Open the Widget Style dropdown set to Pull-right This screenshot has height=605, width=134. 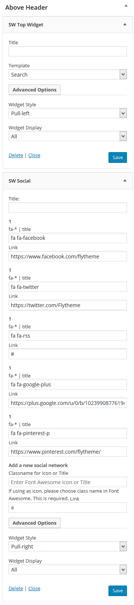coord(68,547)
